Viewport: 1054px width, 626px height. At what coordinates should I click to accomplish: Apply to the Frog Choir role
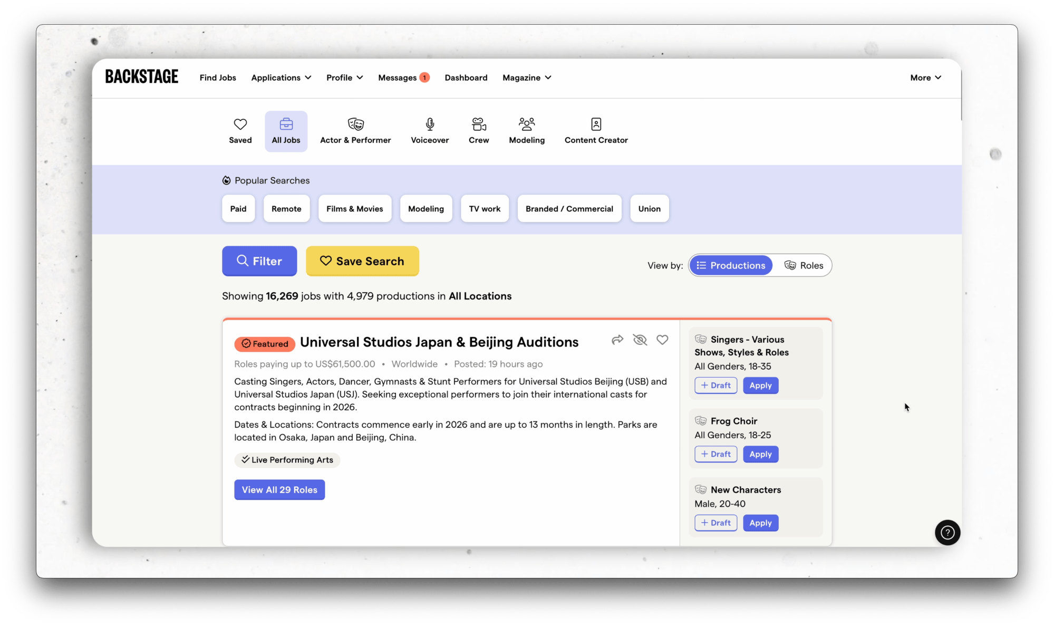760,454
